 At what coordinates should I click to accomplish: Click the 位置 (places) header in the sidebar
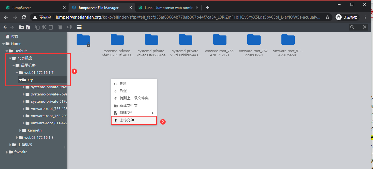pyautogui.click(x=15, y=36)
